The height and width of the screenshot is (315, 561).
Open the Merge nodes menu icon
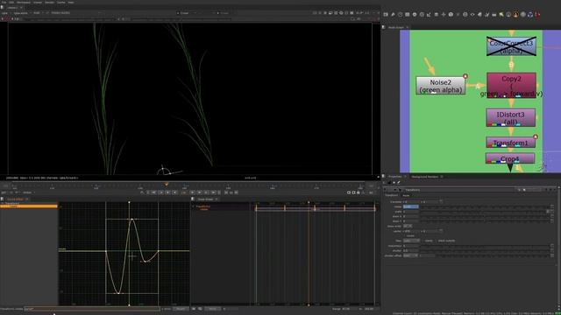(x=437, y=15)
